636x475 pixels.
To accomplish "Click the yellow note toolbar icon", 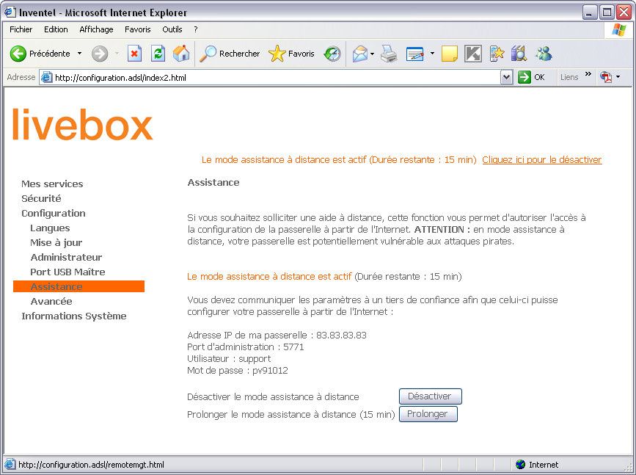I will click(x=450, y=54).
